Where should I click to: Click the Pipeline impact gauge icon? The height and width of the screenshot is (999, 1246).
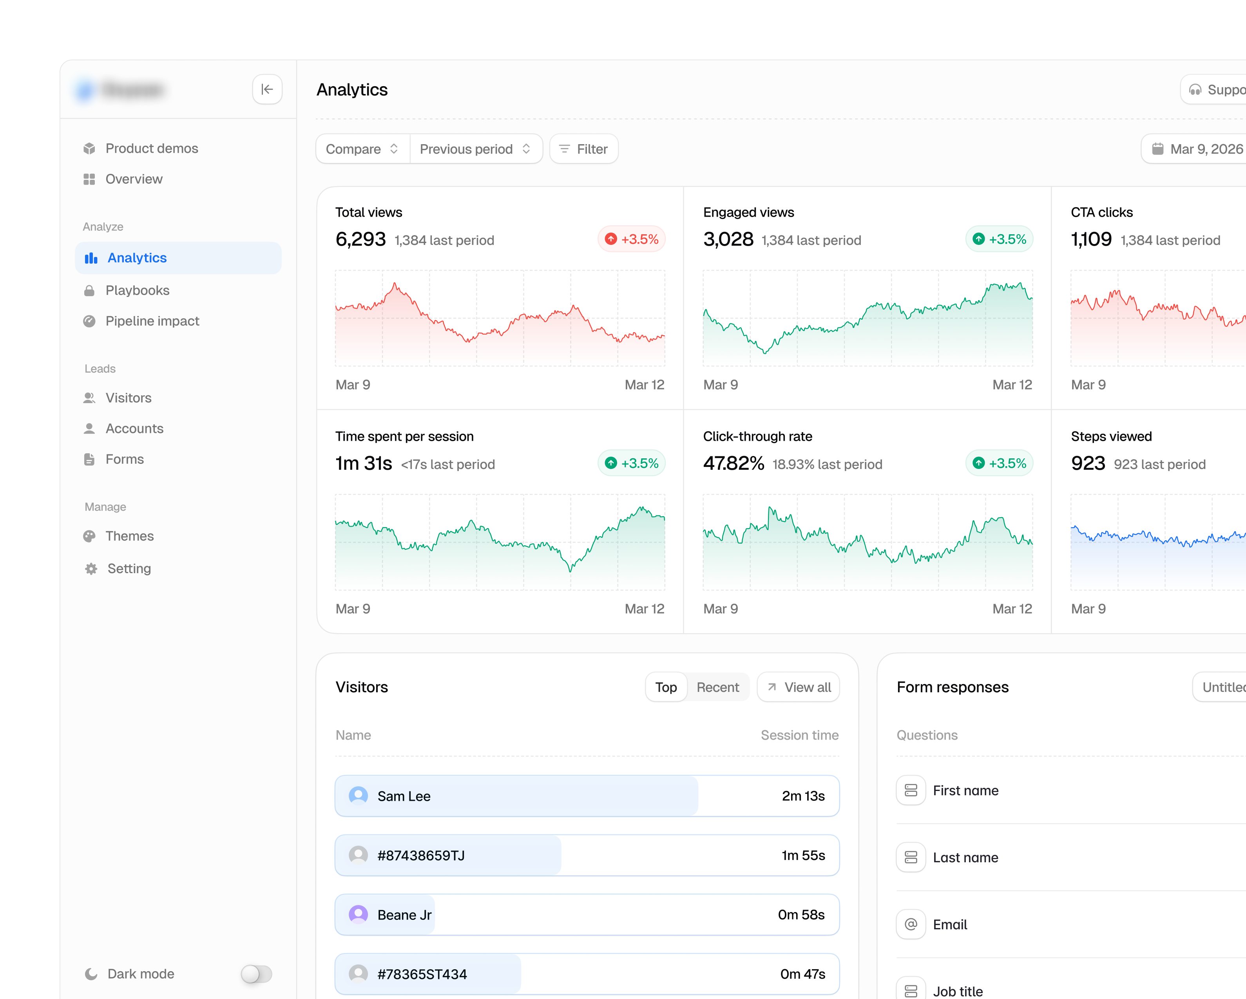[89, 321]
